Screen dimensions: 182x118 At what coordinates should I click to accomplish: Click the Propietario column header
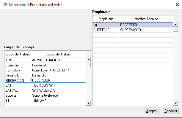click(x=106, y=19)
